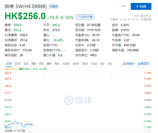Switch to the 日K tab
This screenshot has width=158, height=133.
point(26,64)
